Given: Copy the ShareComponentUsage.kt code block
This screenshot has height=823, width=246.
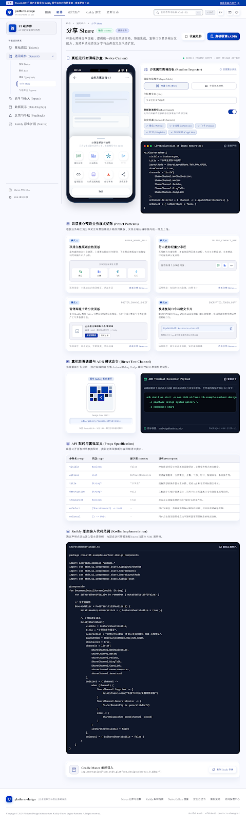Looking at the screenshot, I should tap(228, 547).
